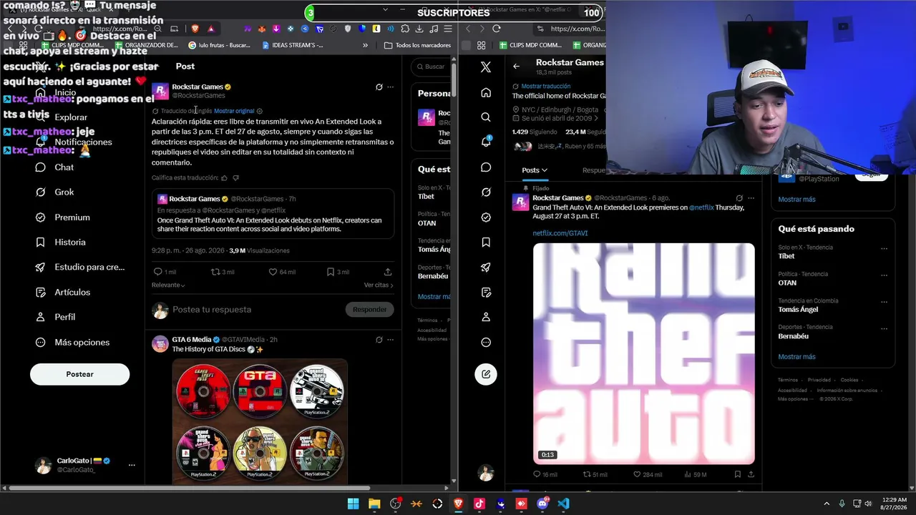Open Grok from the left X sidebar
Image resolution: width=916 pixels, height=515 pixels.
pyautogui.click(x=54, y=192)
